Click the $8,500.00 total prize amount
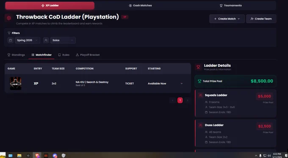Image resolution: width=288 pixels, height=158 pixels. (262, 81)
